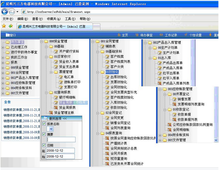
Task: Click the 主页 home icon
Action: coord(119,35)
